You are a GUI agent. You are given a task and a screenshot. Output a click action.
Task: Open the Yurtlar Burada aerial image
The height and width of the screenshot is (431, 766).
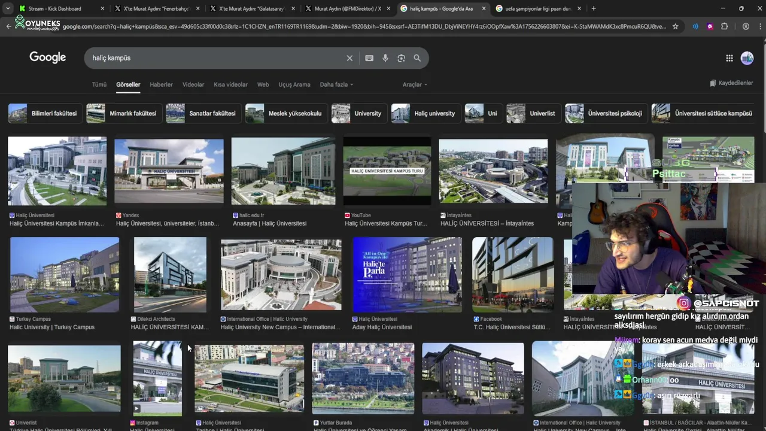[363, 378]
